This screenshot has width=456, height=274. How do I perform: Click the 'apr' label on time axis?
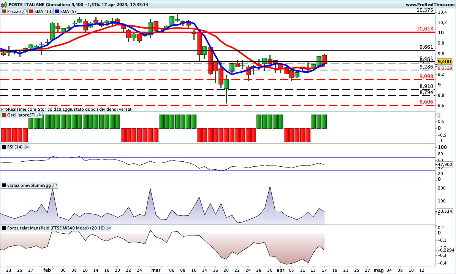[x=280, y=270]
